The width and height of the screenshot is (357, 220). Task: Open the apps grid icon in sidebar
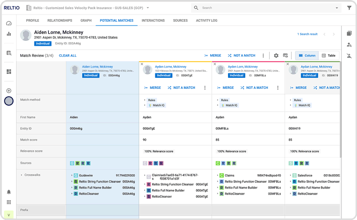tap(8, 202)
